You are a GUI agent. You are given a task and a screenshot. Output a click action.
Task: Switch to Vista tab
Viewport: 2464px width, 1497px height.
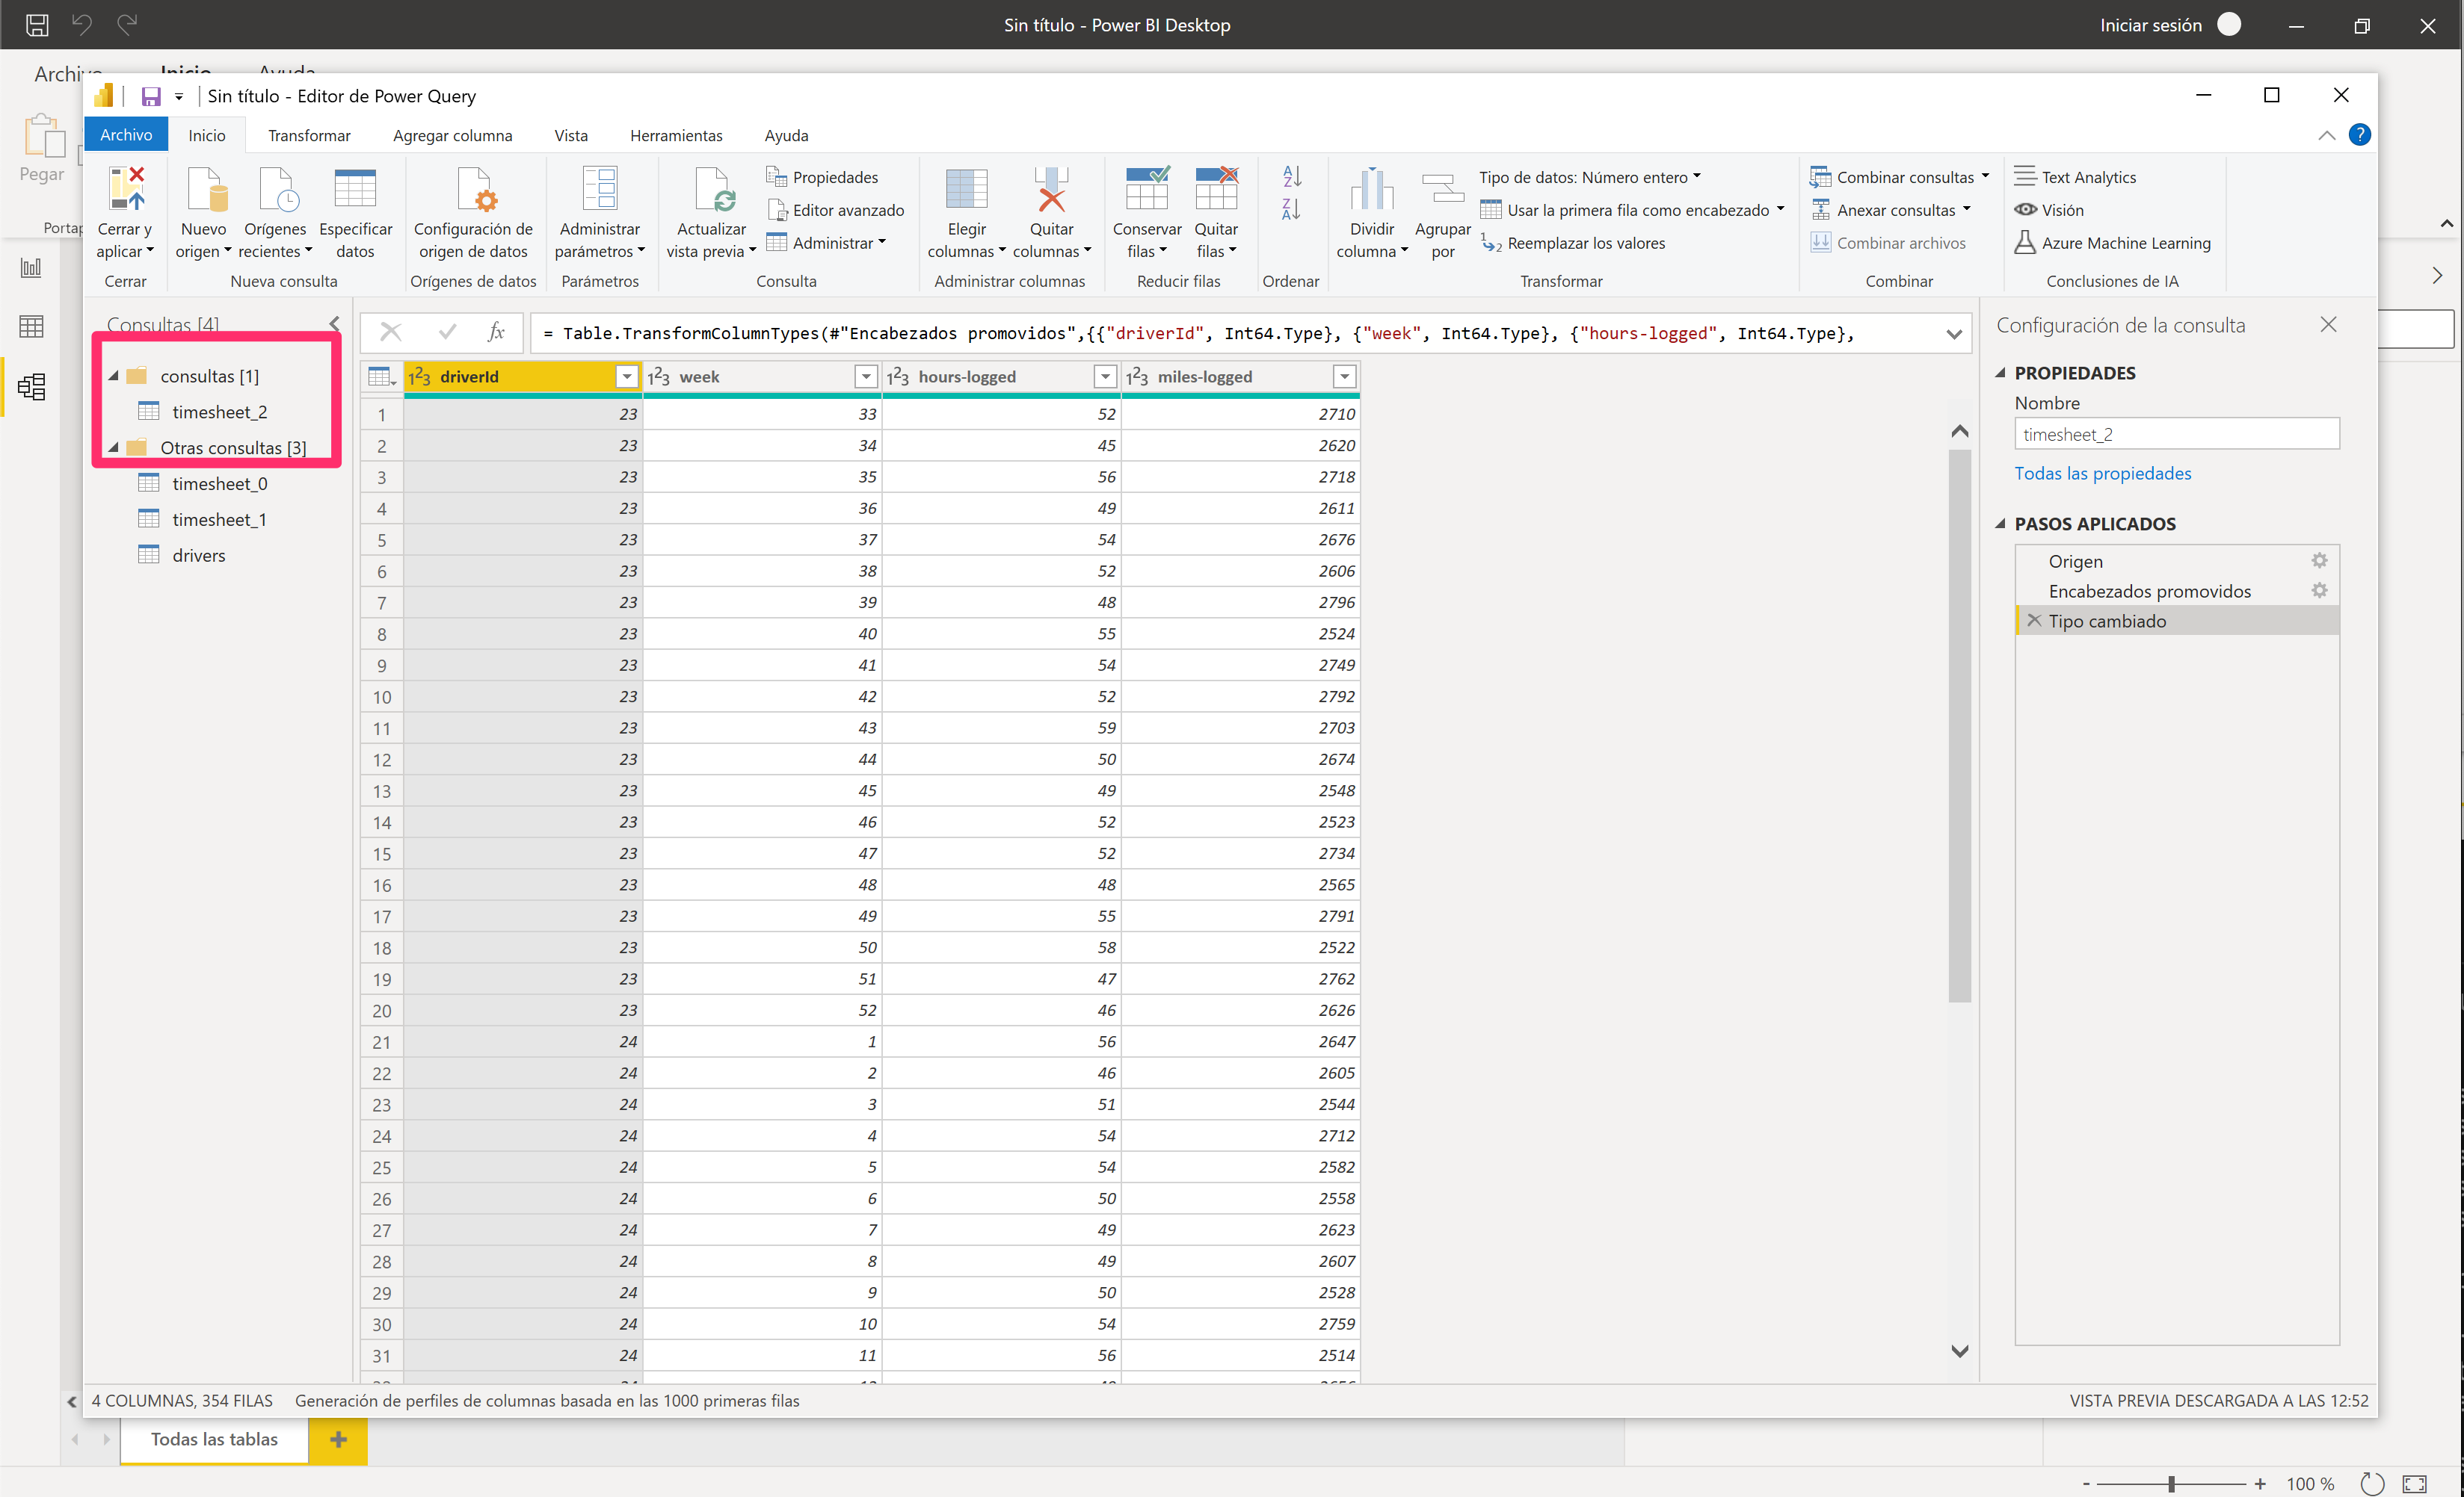pos(571,135)
